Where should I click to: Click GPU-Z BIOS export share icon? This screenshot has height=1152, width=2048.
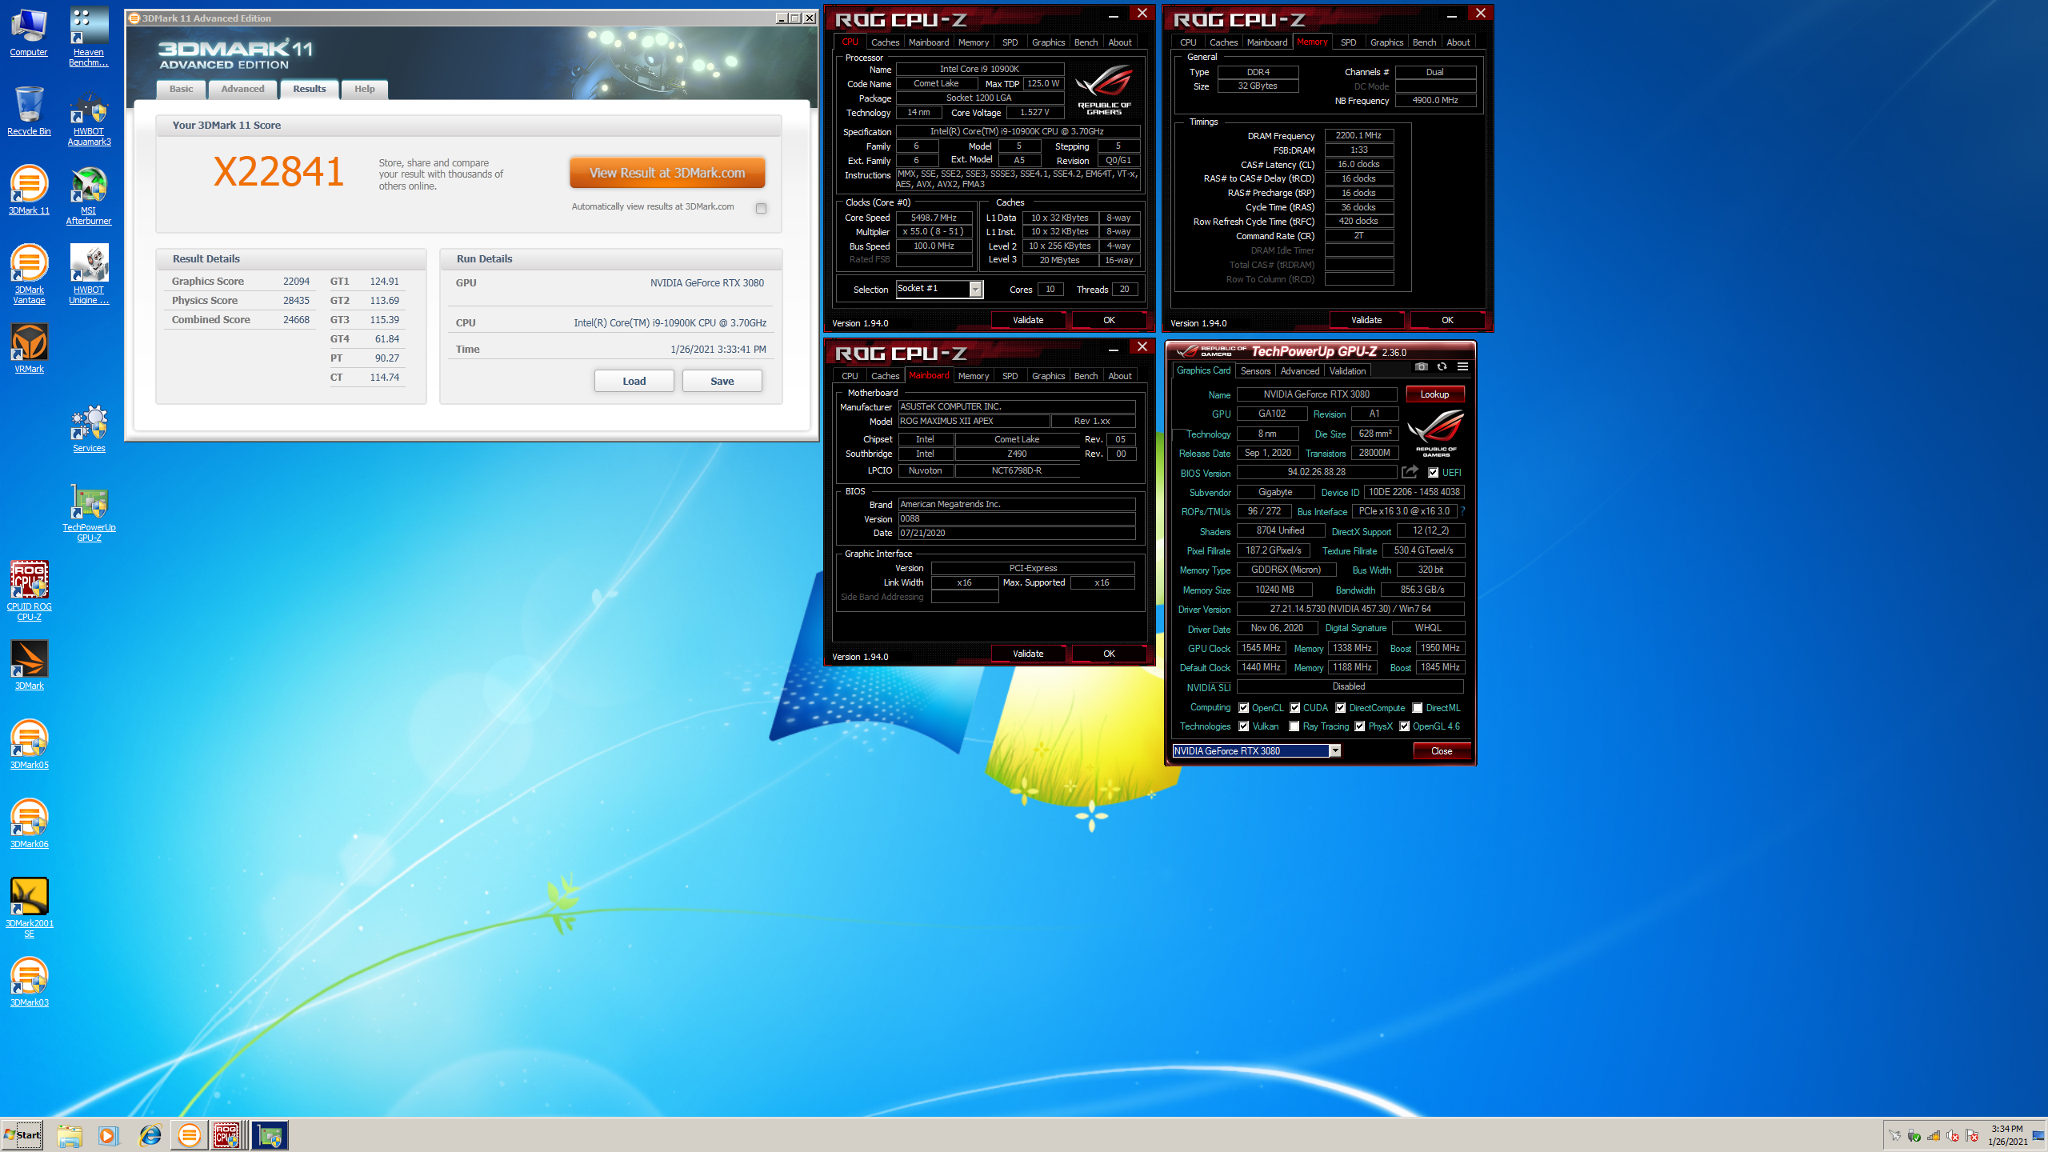1410,472
